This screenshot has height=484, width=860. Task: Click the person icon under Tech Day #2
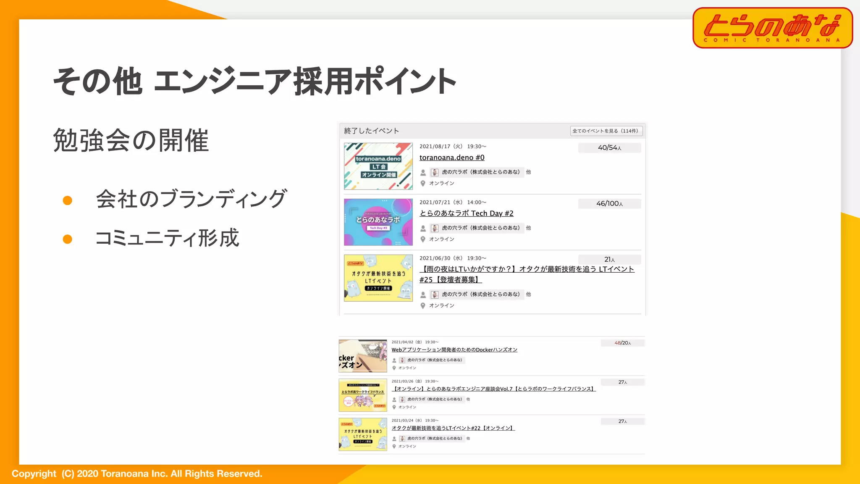point(423,228)
